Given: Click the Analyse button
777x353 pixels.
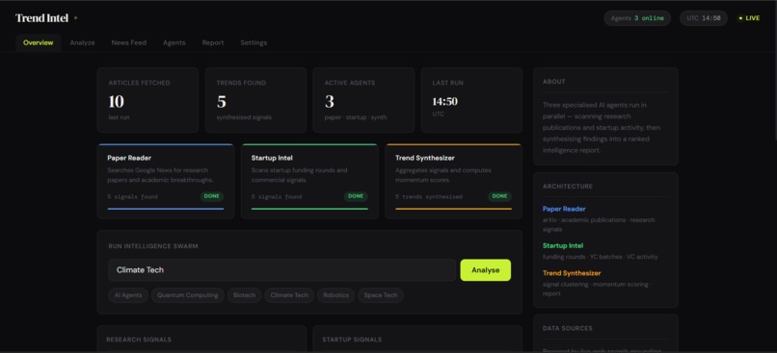Looking at the screenshot, I should [x=485, y=270].
